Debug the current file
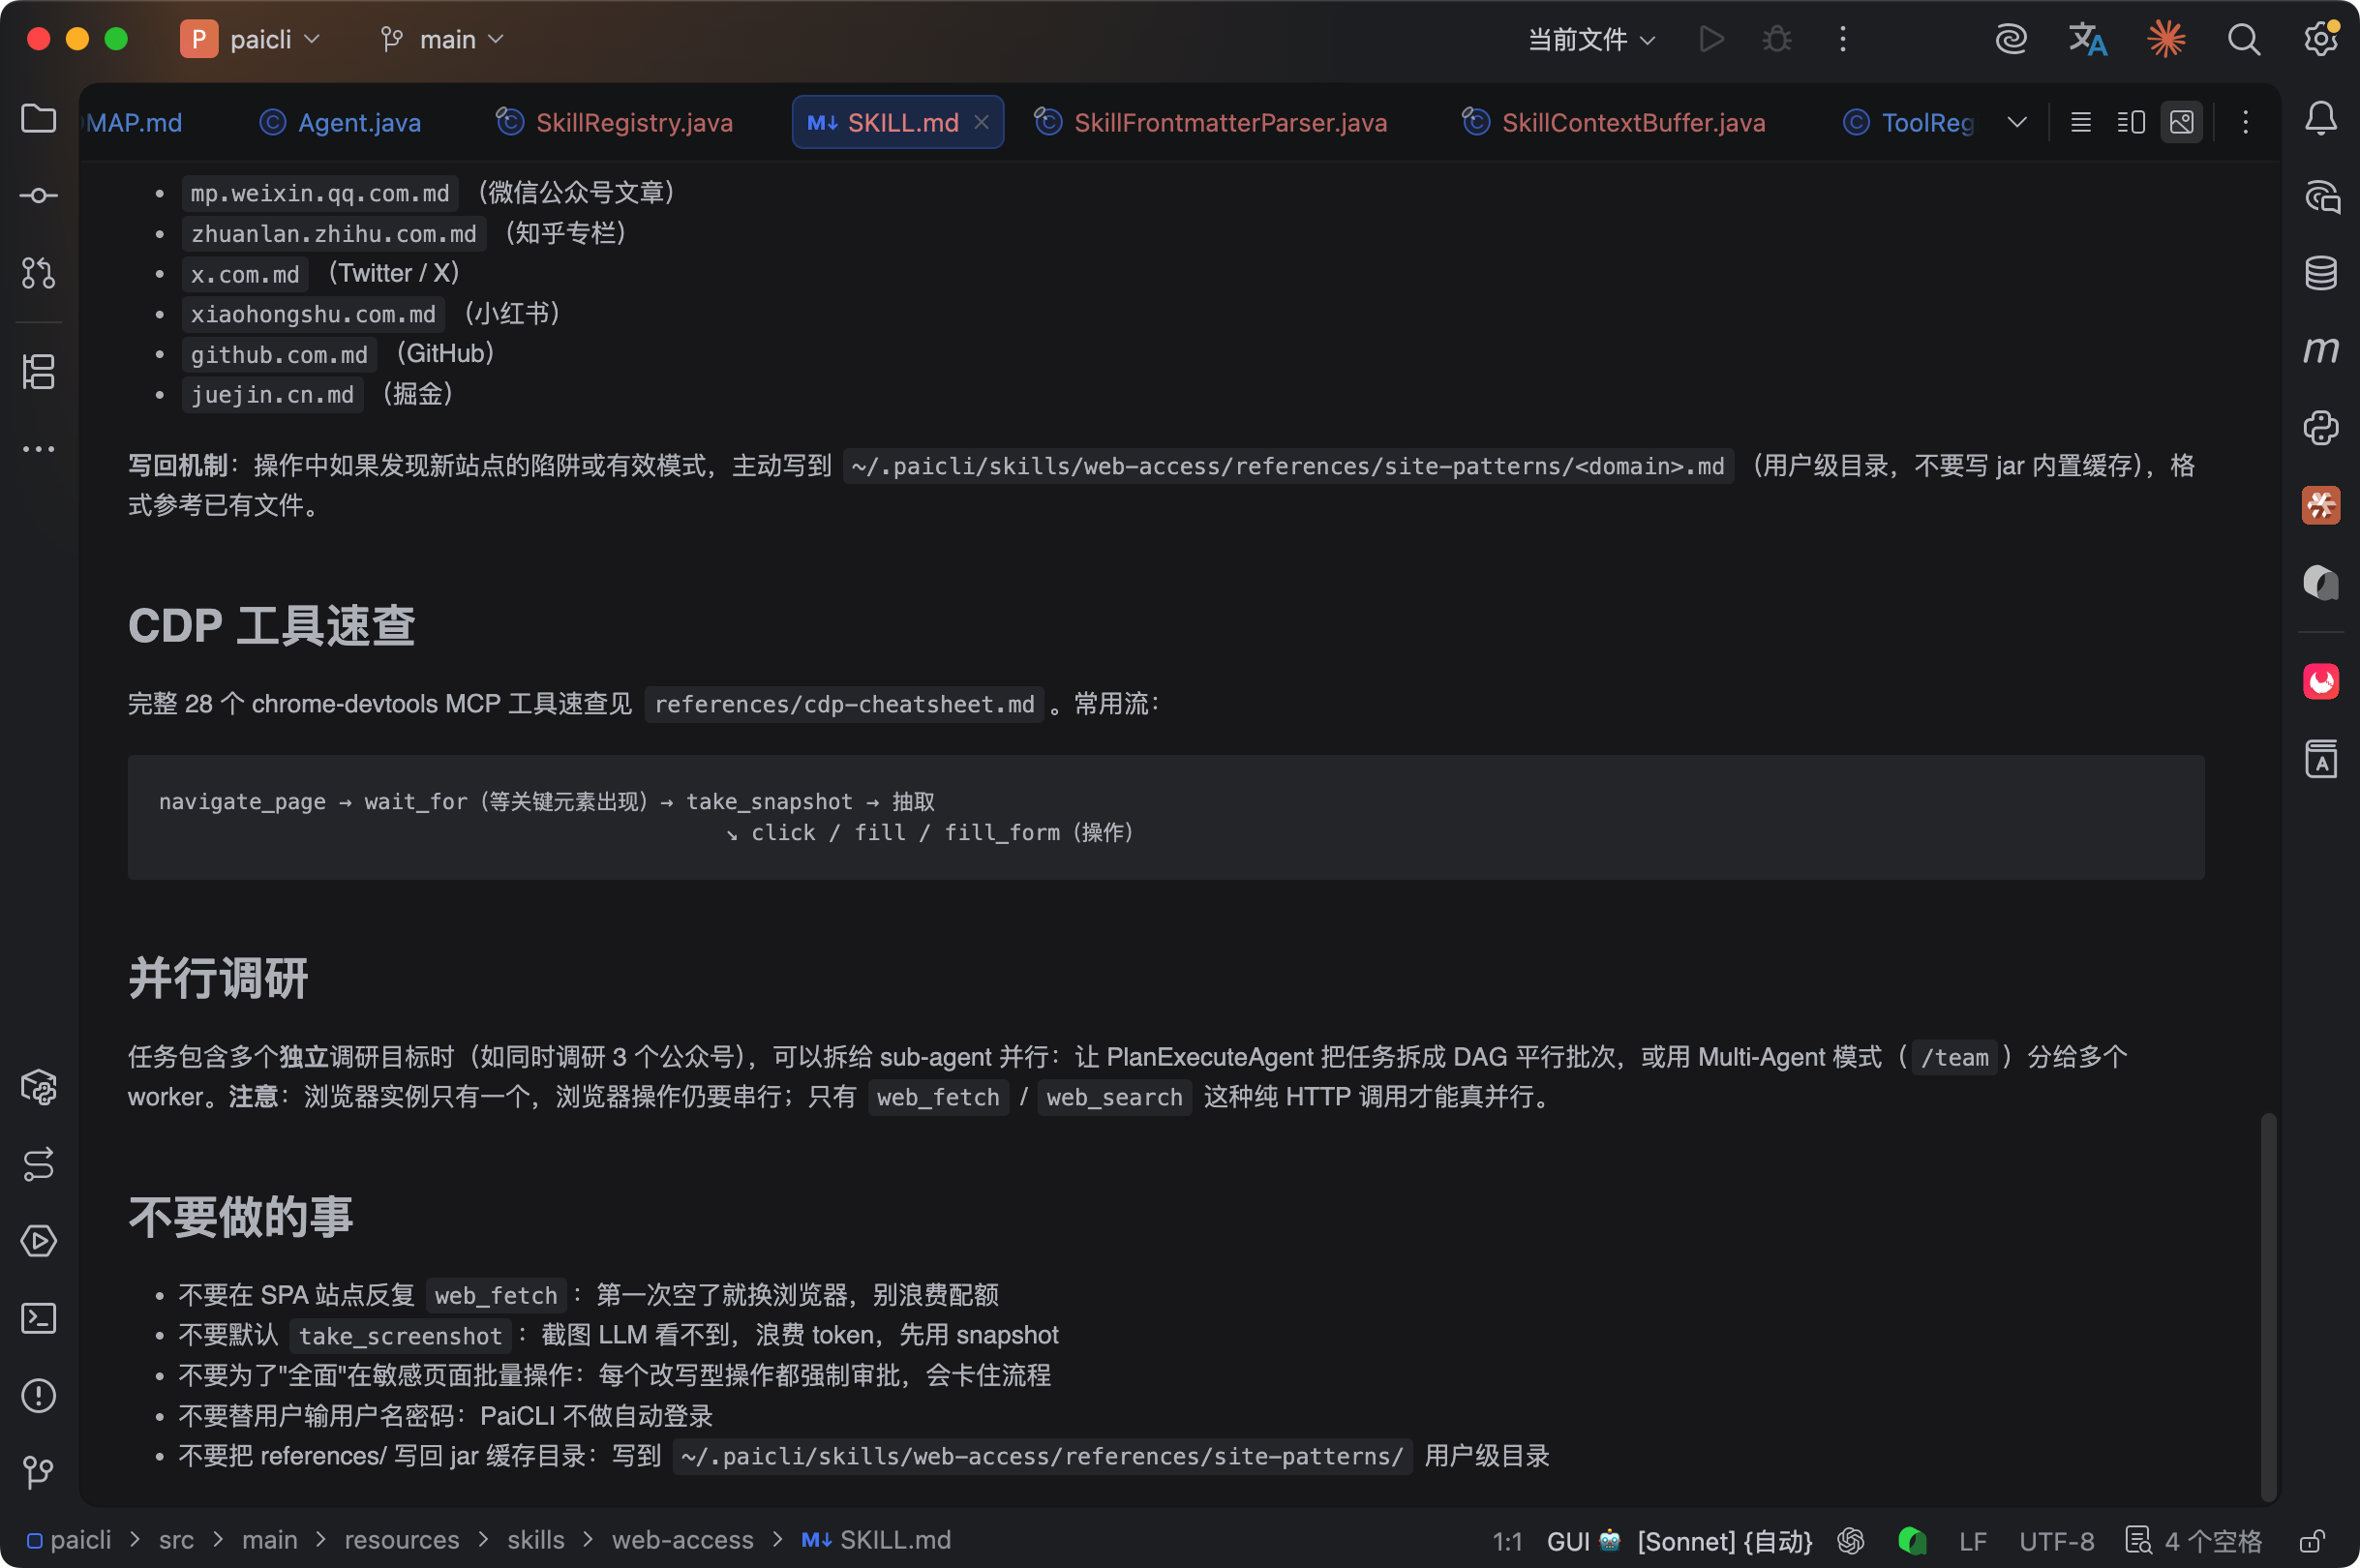This screenshot has width=2360, height=1568. click(x=1776, y=39)
